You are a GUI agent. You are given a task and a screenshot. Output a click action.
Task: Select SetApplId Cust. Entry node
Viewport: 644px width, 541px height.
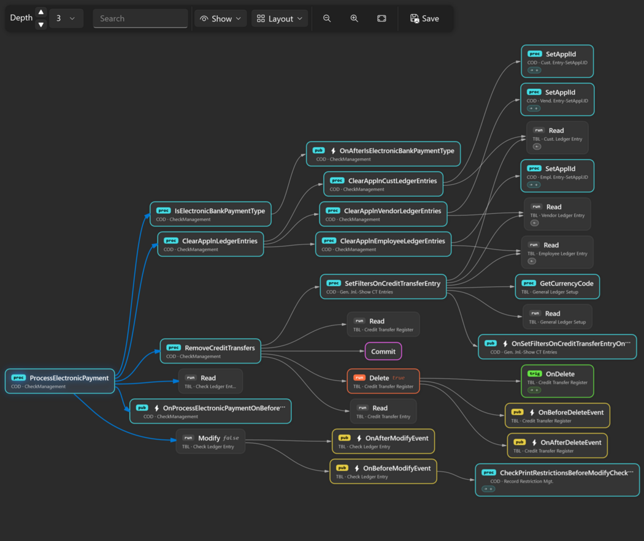coord(558,61)
